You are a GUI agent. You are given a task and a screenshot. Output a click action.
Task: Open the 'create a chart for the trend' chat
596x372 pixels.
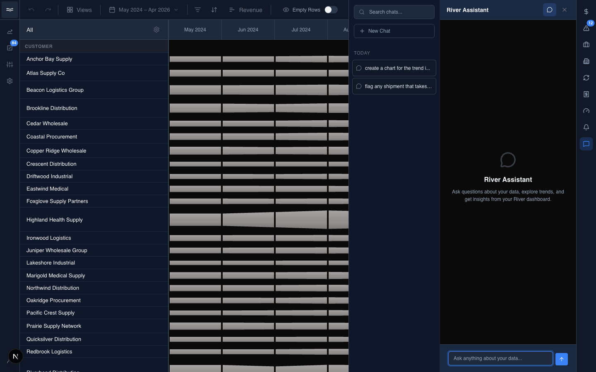pyautogui.click(x=394, y=68)
